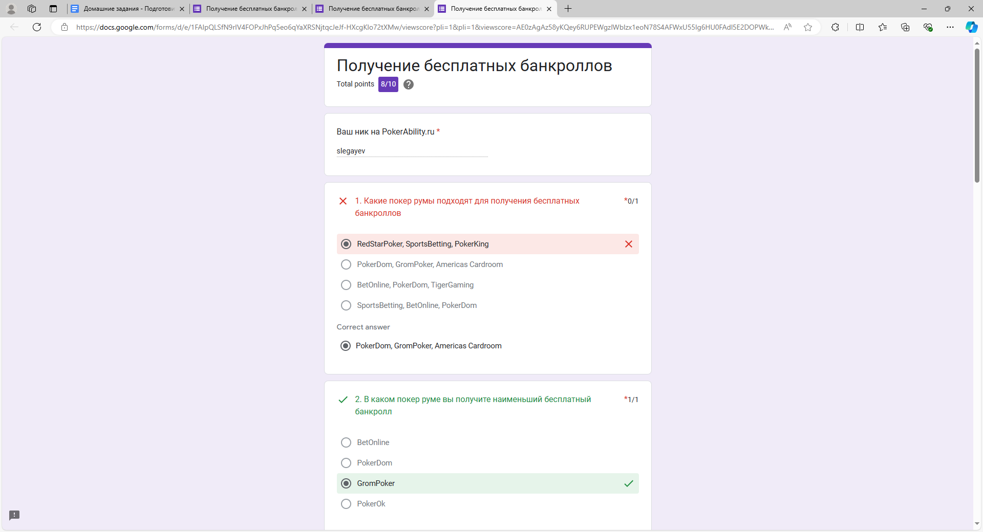Viewport: 983px width, 532px height.
Task: Add page to favorites star icon
Action: [x=808, y=27]
